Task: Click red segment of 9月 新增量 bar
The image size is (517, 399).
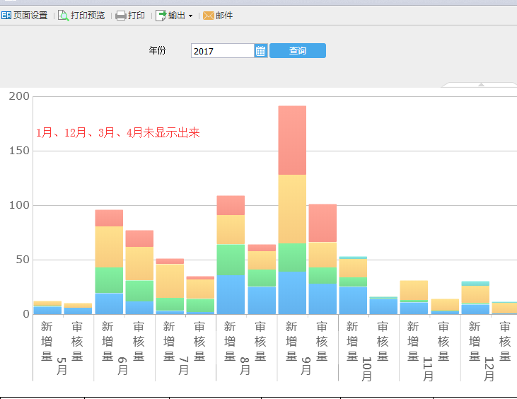Action: [x=292, y=140]
